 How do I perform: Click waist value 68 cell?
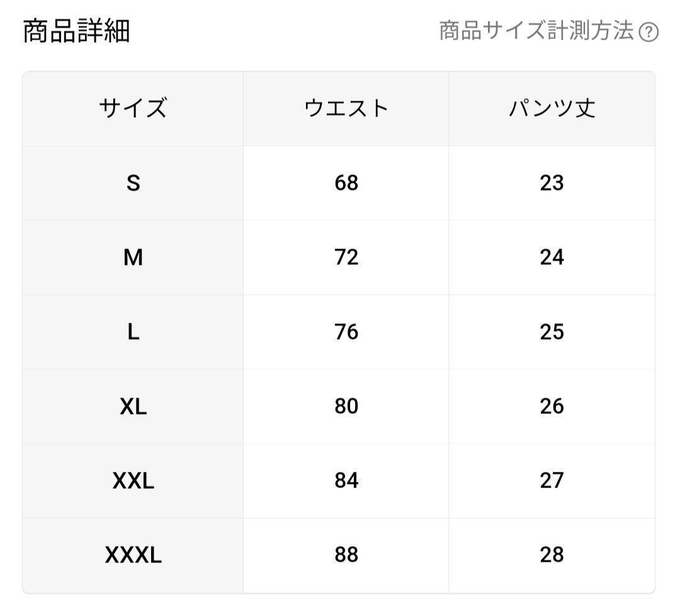pyautogui.click(x=346, y=183)
